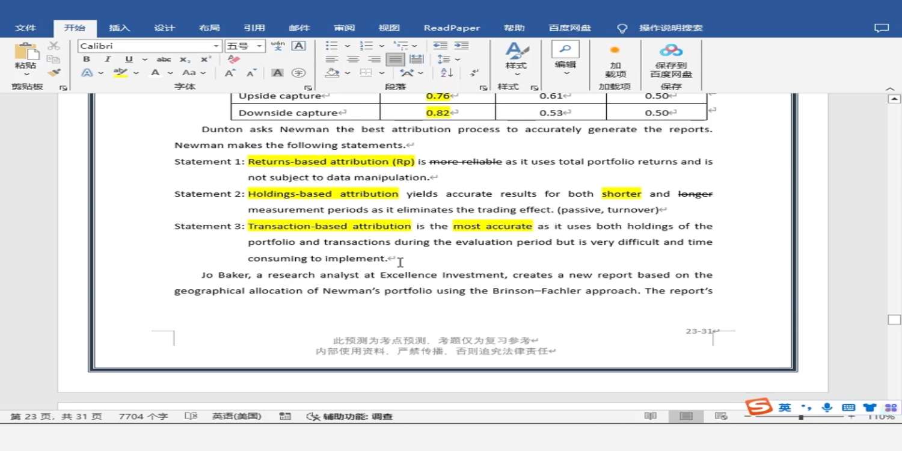902x451 pixels.
Task: Click the 英语(美国) language indicator
Action: (x=237, y=416)
